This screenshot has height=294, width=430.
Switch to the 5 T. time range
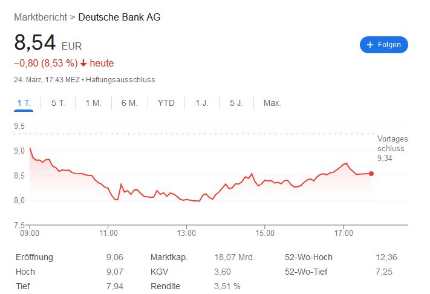pyautogui.click(x=58, y=103)
